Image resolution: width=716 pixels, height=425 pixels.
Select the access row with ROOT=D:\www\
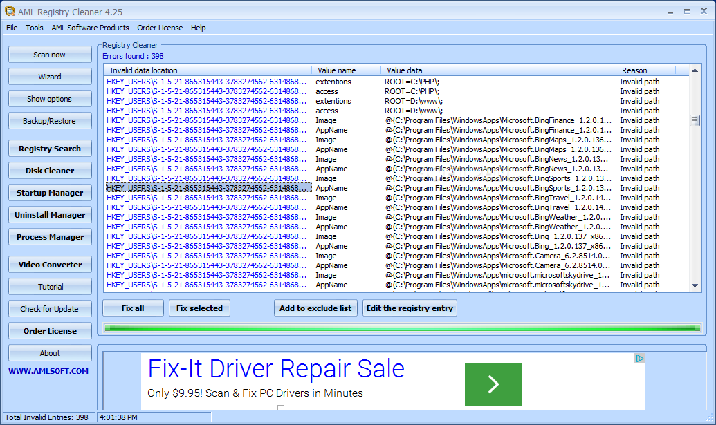(x=396, y=111)
